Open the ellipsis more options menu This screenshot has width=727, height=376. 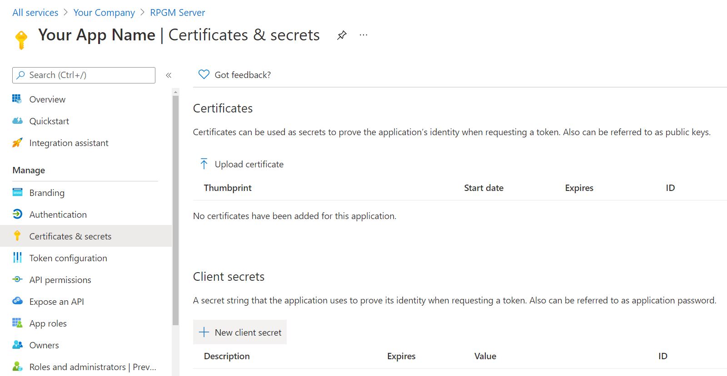click(363, 35)
